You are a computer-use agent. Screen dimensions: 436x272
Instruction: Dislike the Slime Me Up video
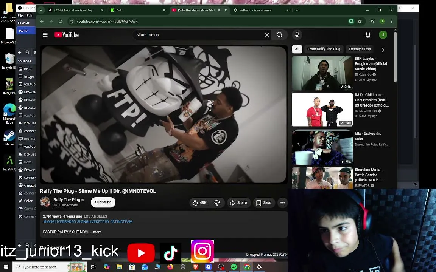coord(217,202)
